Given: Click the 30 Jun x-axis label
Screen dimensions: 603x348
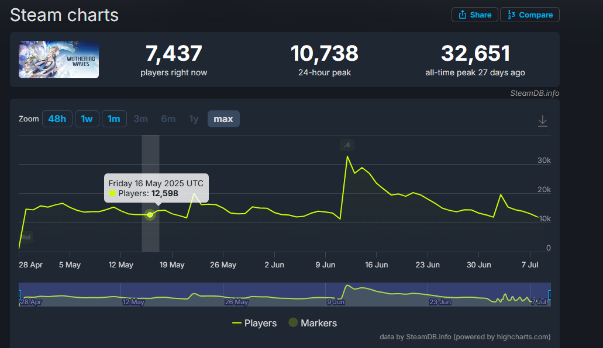Looking at the screenshot, I should pos(479,265).
